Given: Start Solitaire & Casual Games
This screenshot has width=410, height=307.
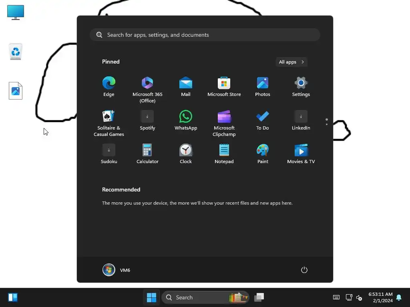Looking at the screenshot, I should point(109,123).
